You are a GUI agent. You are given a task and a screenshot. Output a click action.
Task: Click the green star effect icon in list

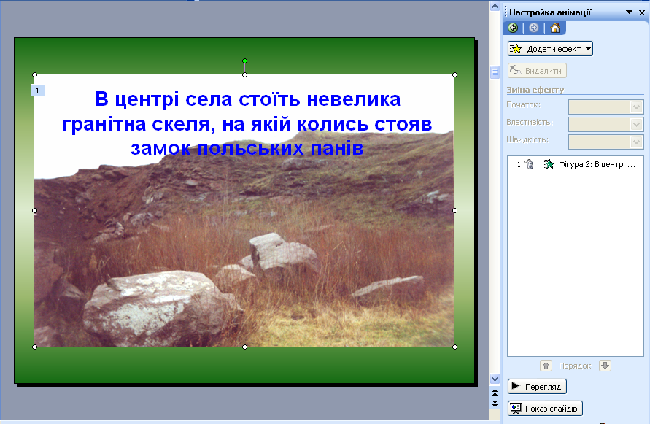549,164
